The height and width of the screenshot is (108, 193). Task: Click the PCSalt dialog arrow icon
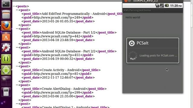(x=132, y=43)
